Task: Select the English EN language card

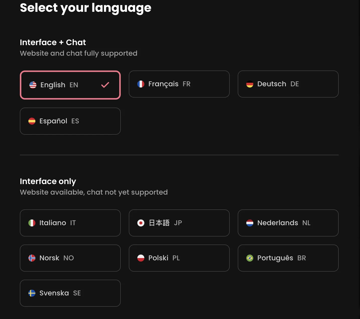Action: click(x=70, y=85)
